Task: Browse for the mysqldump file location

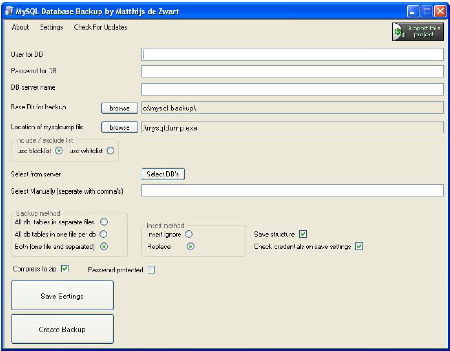Action: click(x=120, y=127)
